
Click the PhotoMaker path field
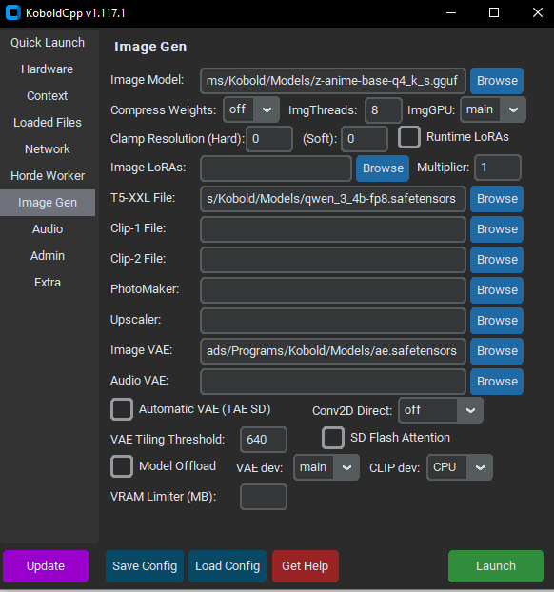(x=333, y=290)
